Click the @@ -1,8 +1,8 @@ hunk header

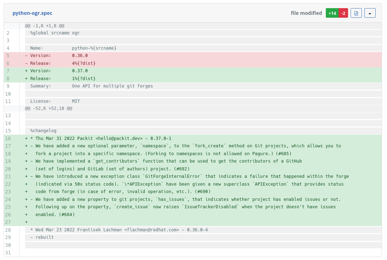[x=45, y=26]
